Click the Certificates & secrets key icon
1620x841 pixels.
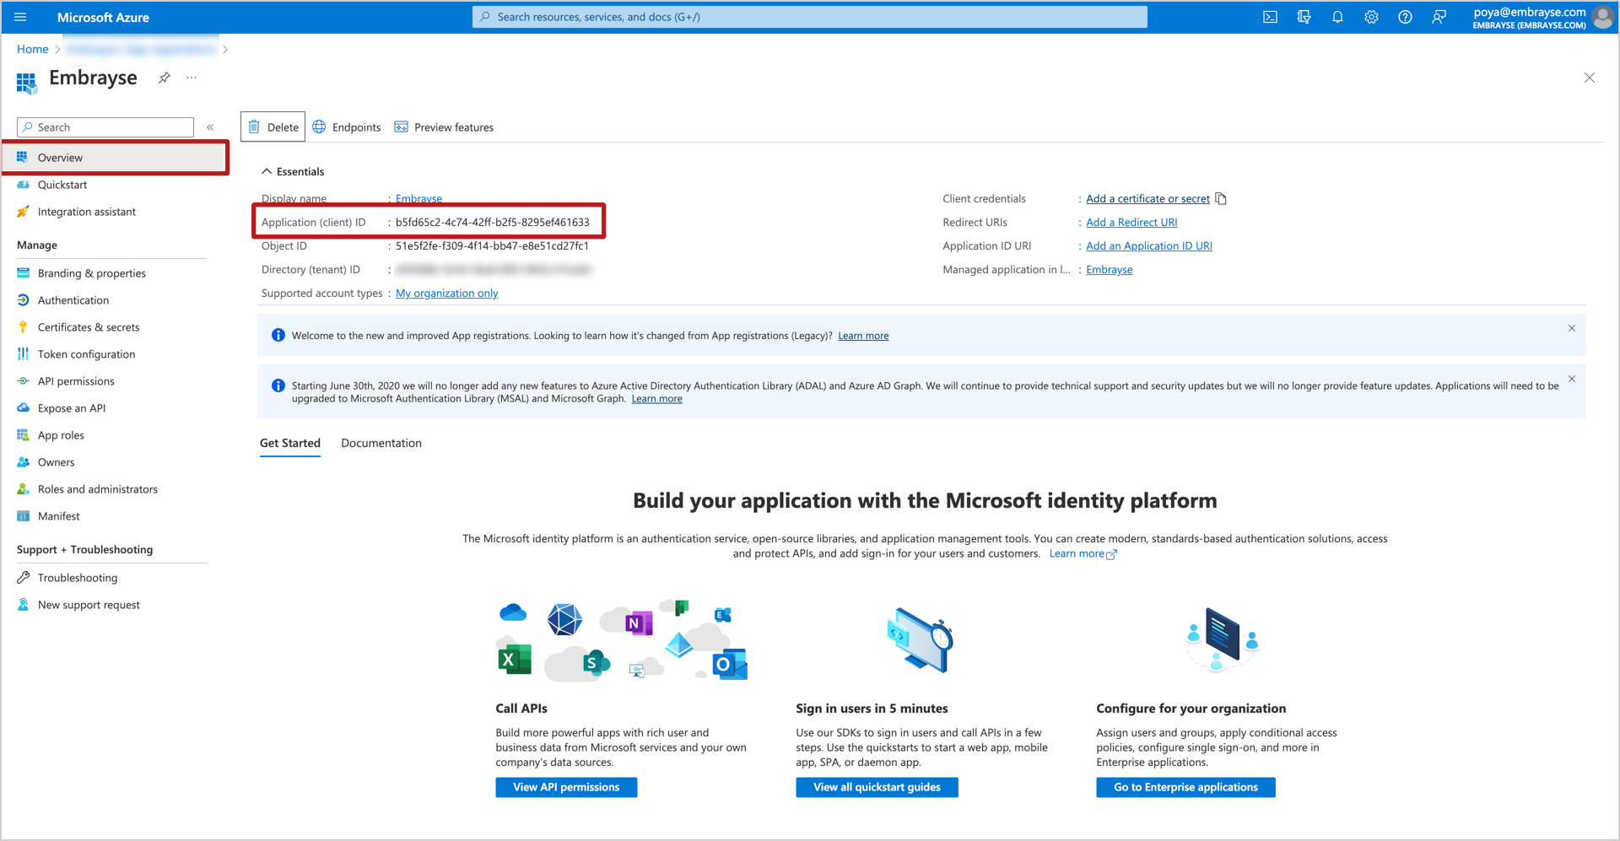point(24,327)
